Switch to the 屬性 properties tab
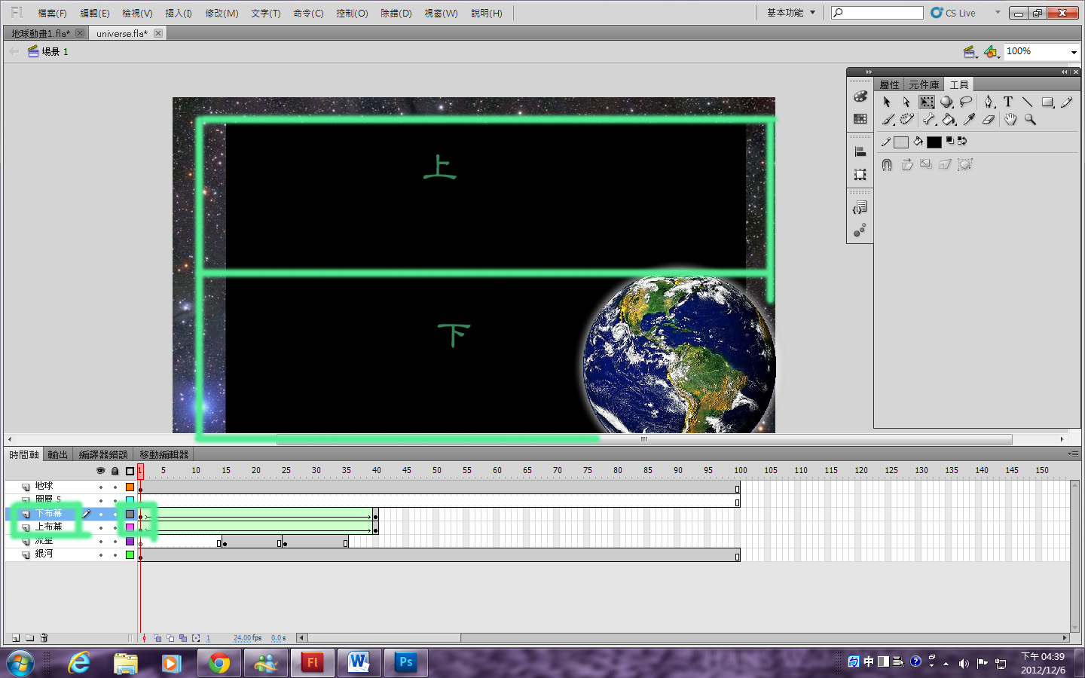 point(889,84)
